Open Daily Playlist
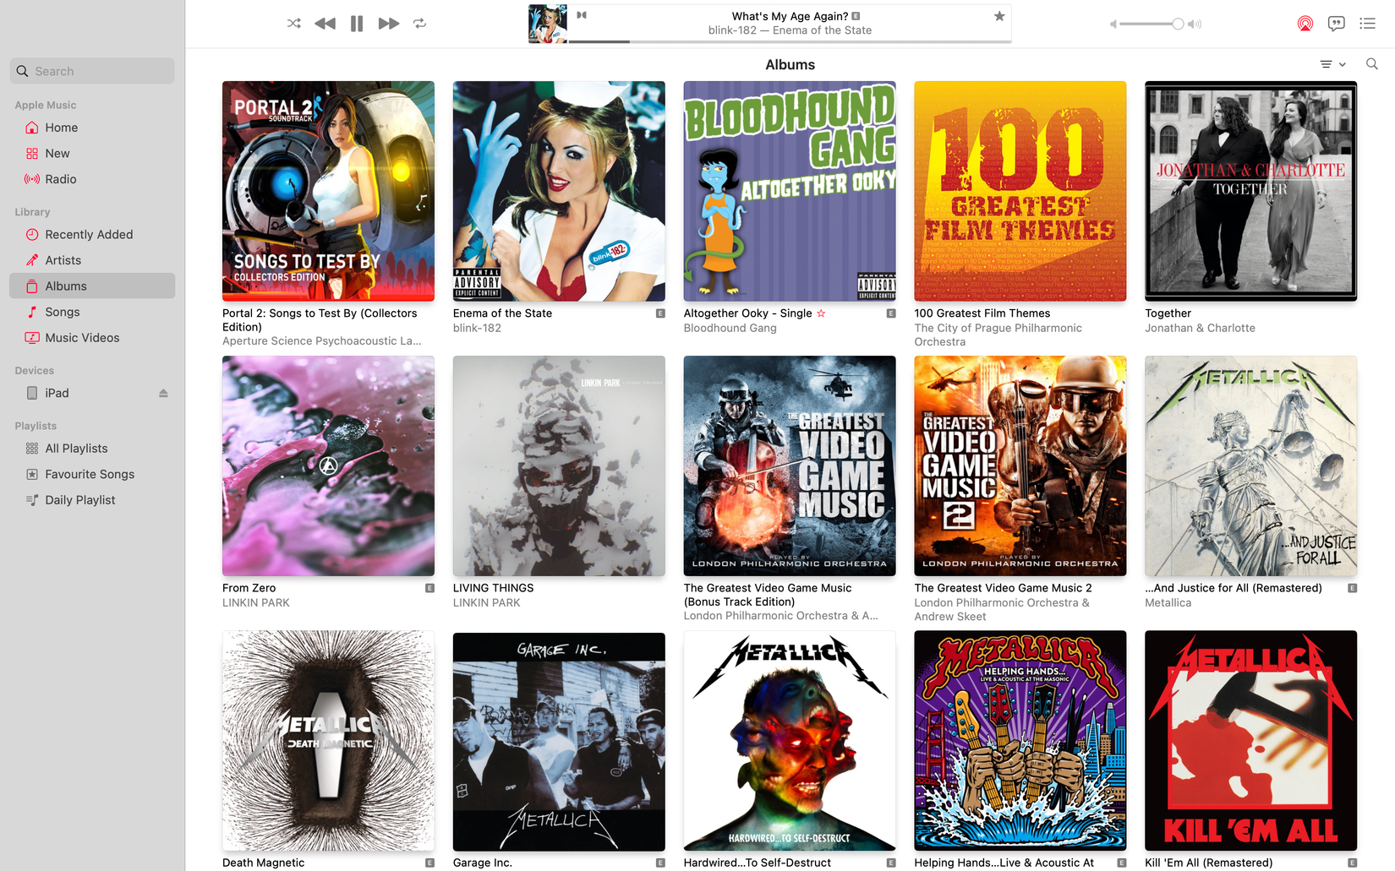Screen dimensions: 1395x871 click(92, 500)
